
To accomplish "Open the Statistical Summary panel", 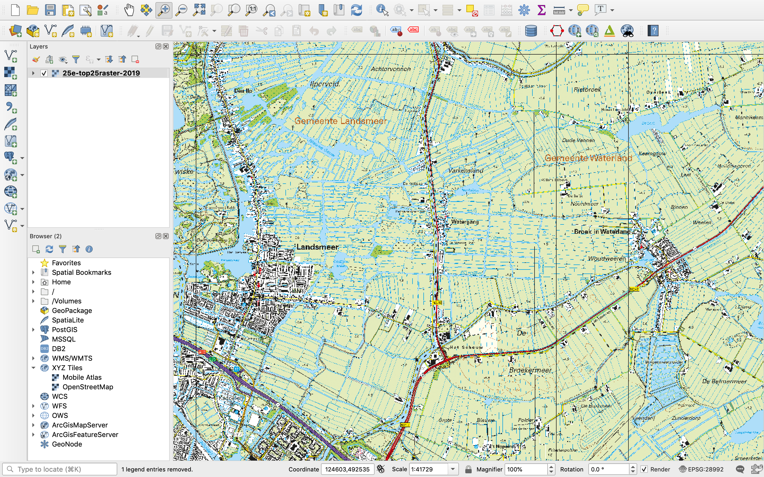I will [x=541, y=10].
